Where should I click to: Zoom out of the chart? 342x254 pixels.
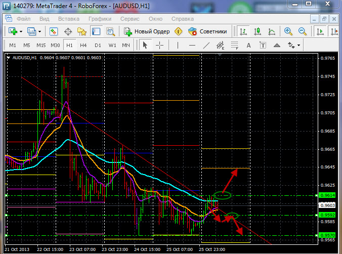click(302, 31)
